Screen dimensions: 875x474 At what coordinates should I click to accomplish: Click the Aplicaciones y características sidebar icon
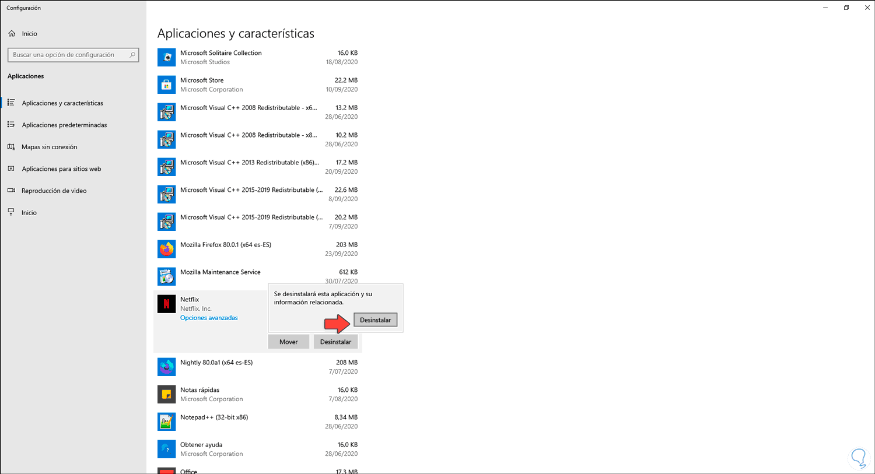coord(11,103)
